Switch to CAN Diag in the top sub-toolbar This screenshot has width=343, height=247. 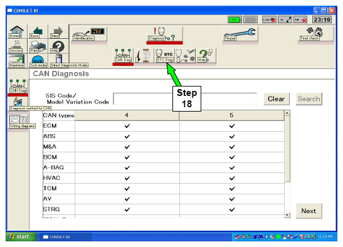click(123, 56)
